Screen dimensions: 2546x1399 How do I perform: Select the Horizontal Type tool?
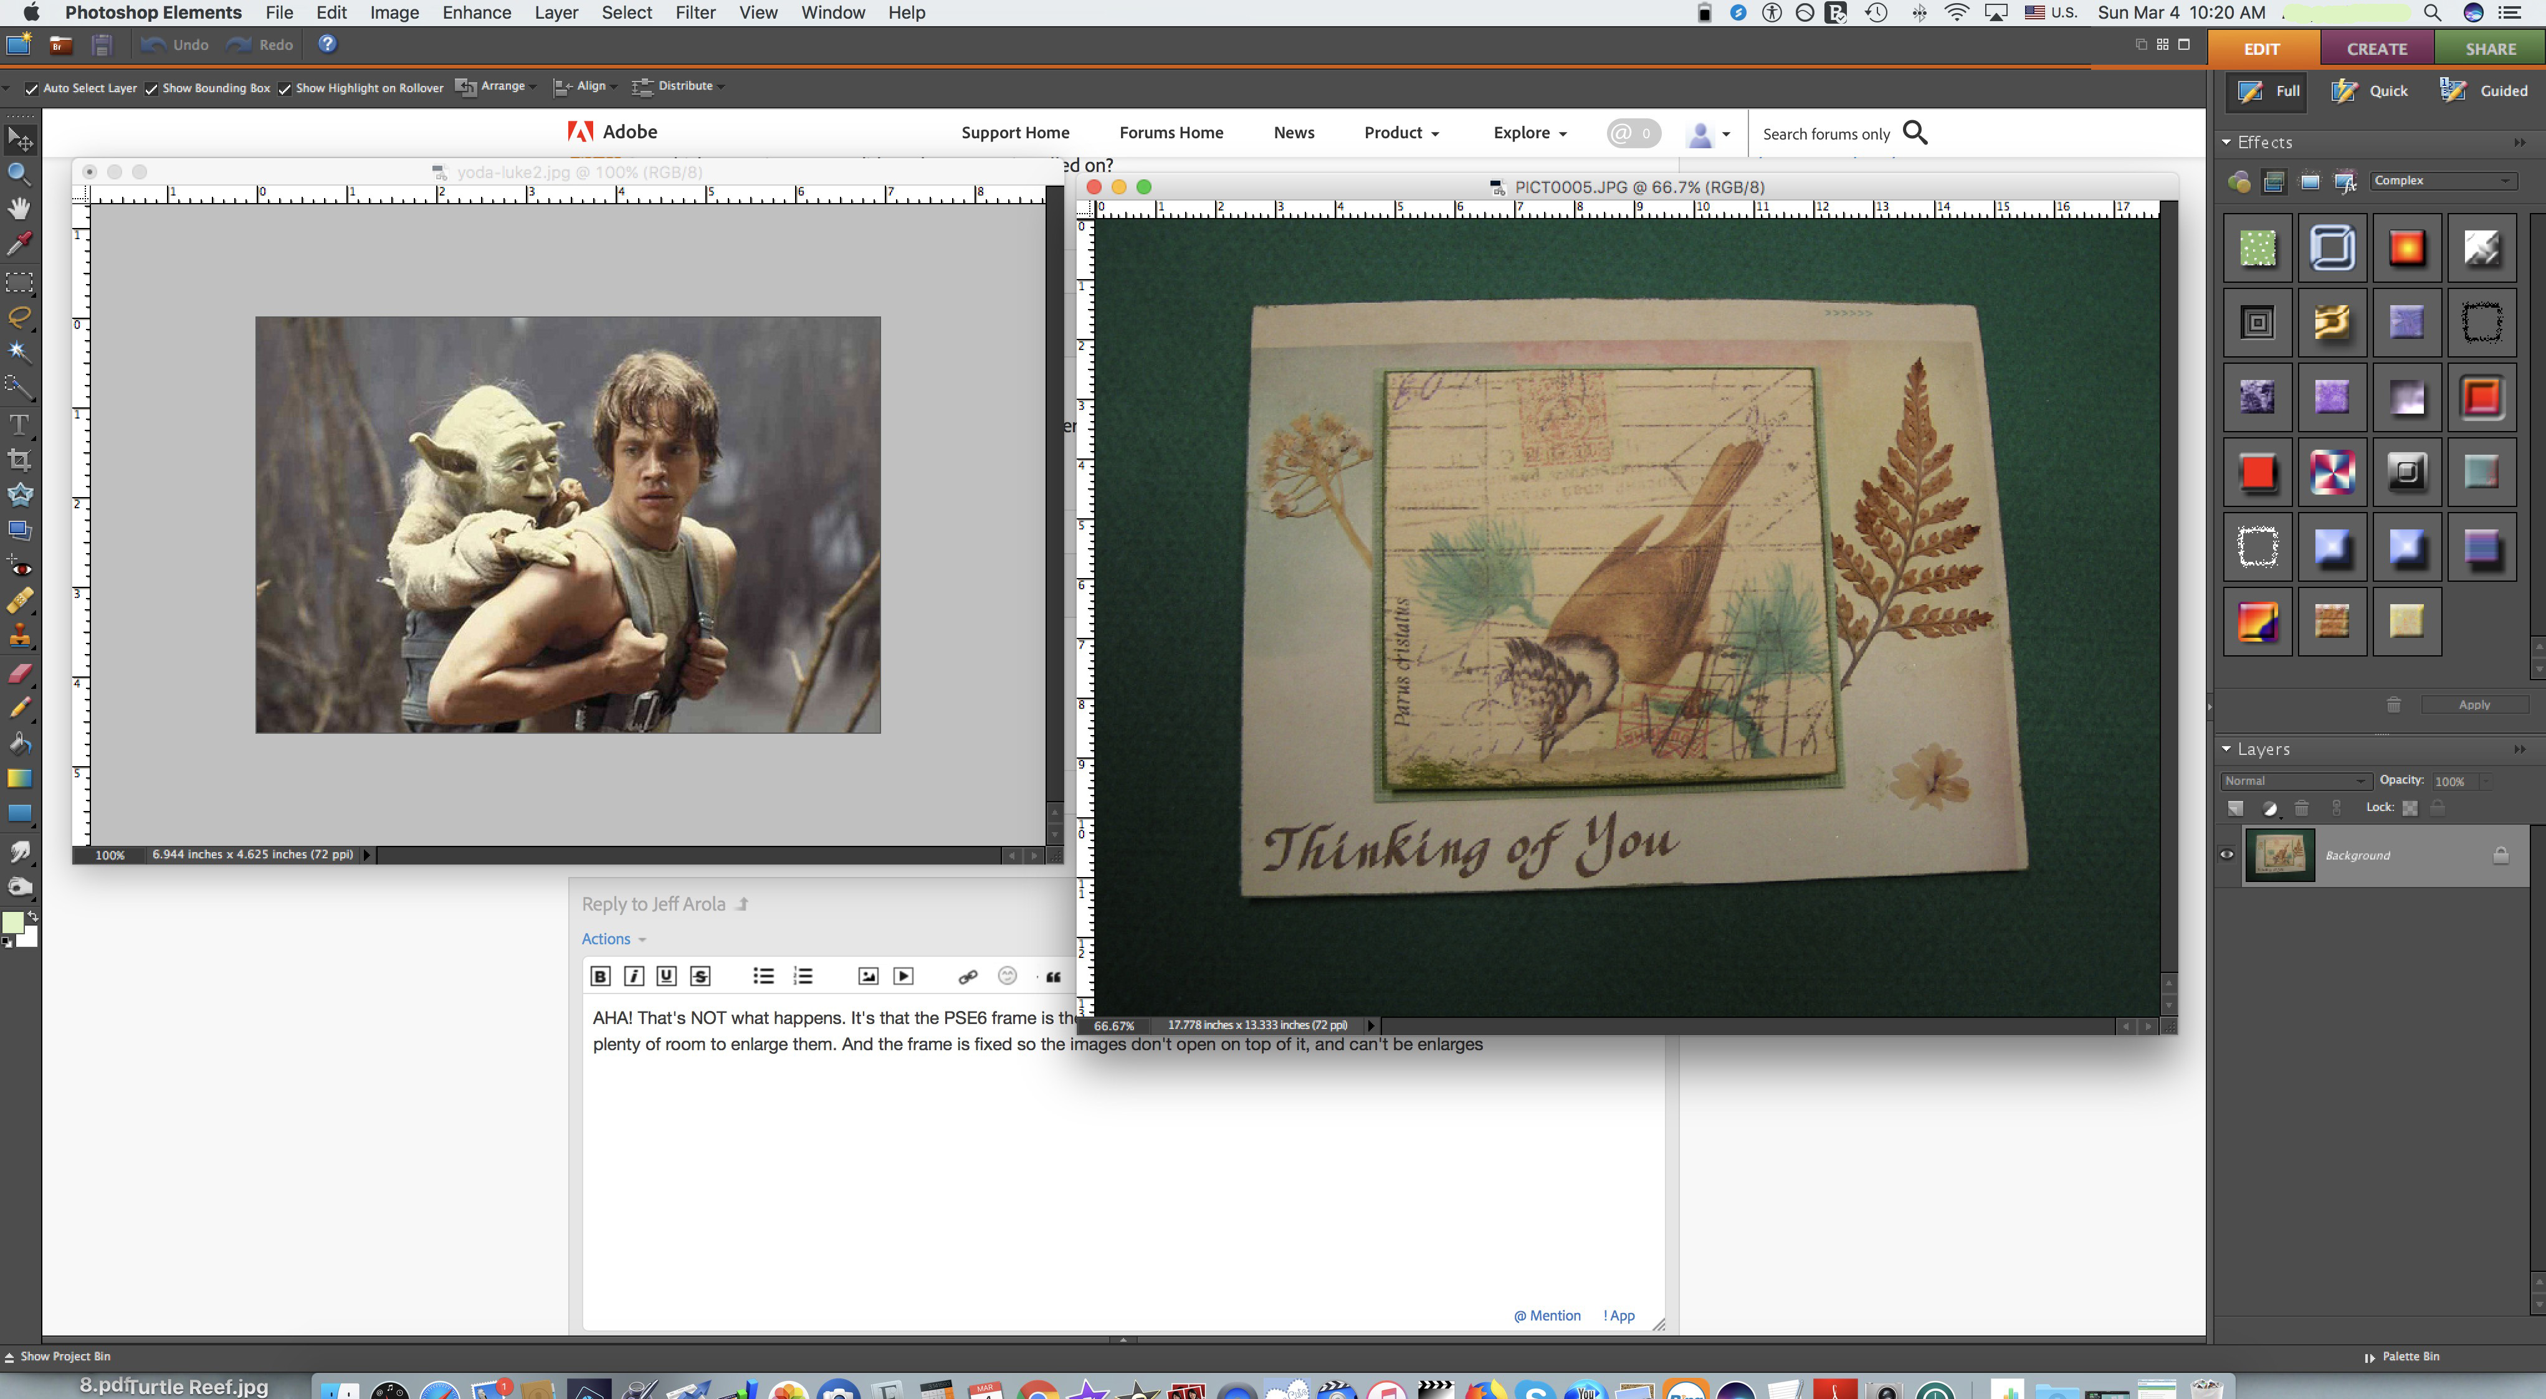point(20,425)
